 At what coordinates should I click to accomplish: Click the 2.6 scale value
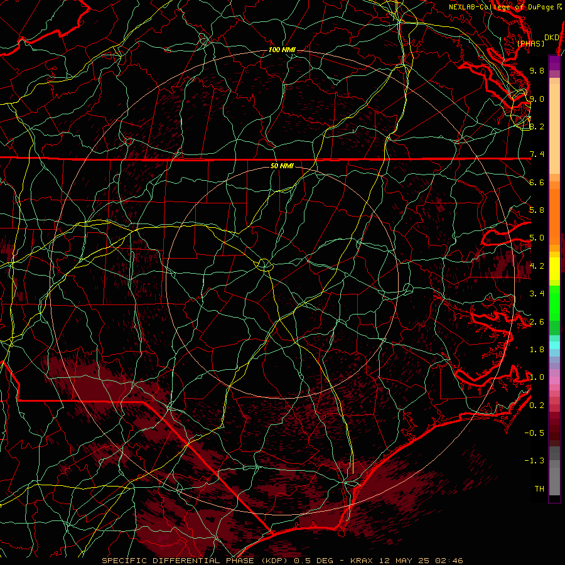click(x=537, y=322)
